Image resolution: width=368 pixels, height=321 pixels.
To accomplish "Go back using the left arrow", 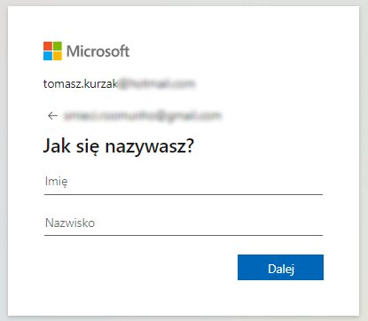I will (52, 115).
